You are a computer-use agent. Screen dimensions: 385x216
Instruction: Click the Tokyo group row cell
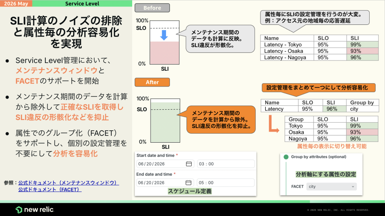click(x=299, y=126)
